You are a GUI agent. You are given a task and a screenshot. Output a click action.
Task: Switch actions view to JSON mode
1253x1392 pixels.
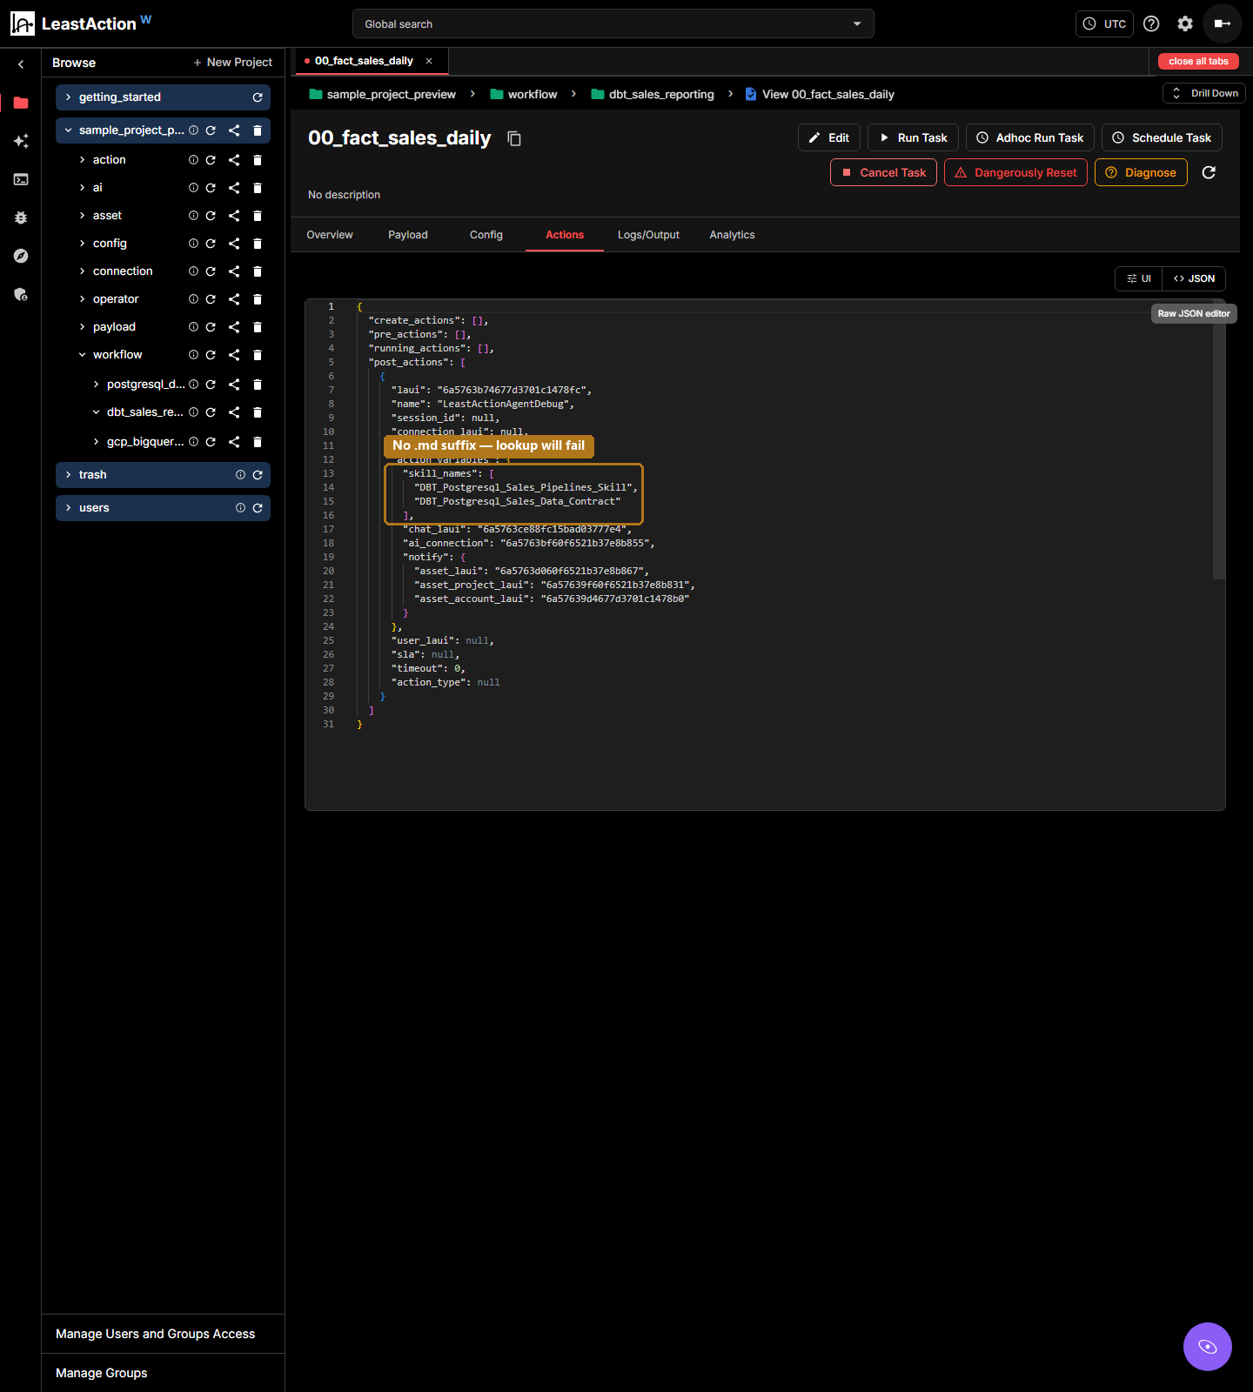(x=1194, y=278)
